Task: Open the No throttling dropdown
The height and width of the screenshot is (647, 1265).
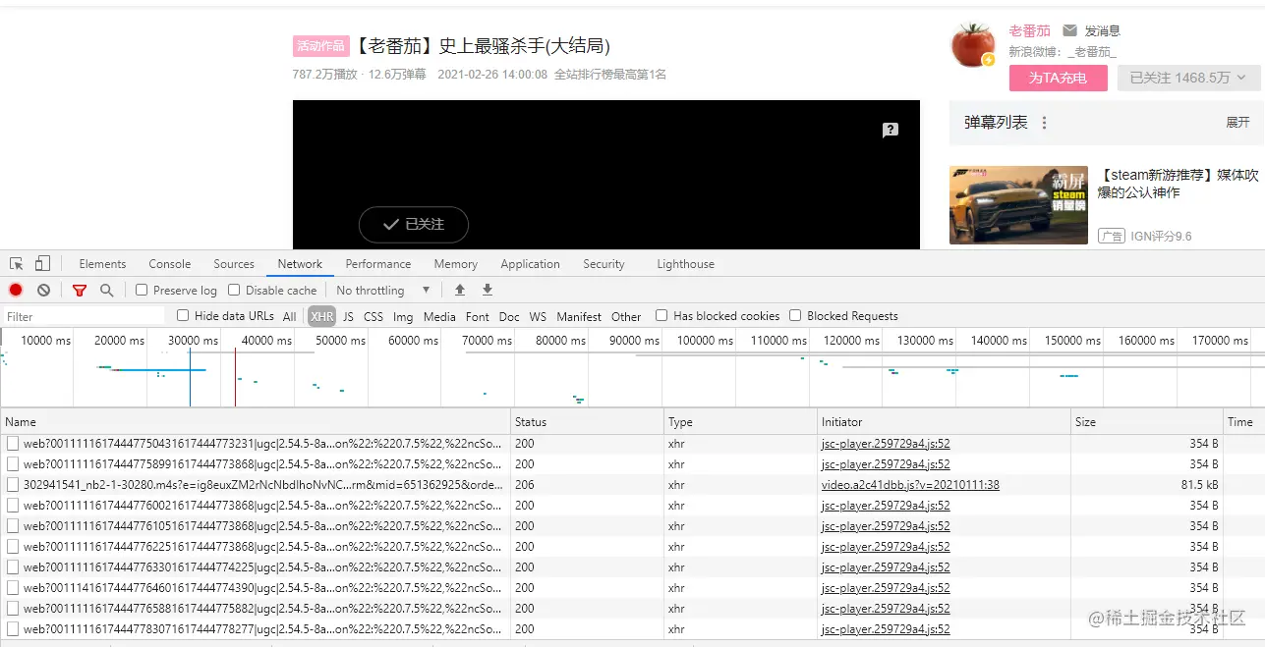Action: (383, 291)
